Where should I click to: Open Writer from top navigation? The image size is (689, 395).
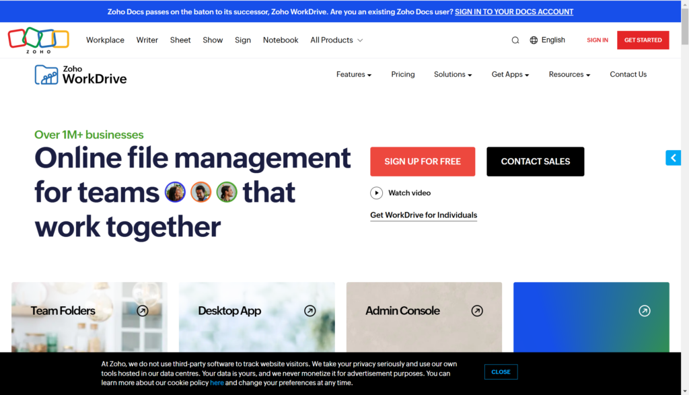point(147,40)
